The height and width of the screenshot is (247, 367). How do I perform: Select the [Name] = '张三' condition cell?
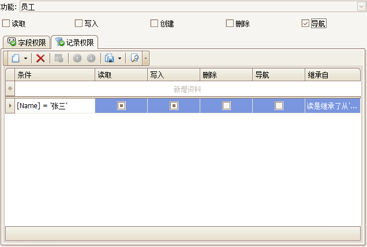click(x=55, y=106)
